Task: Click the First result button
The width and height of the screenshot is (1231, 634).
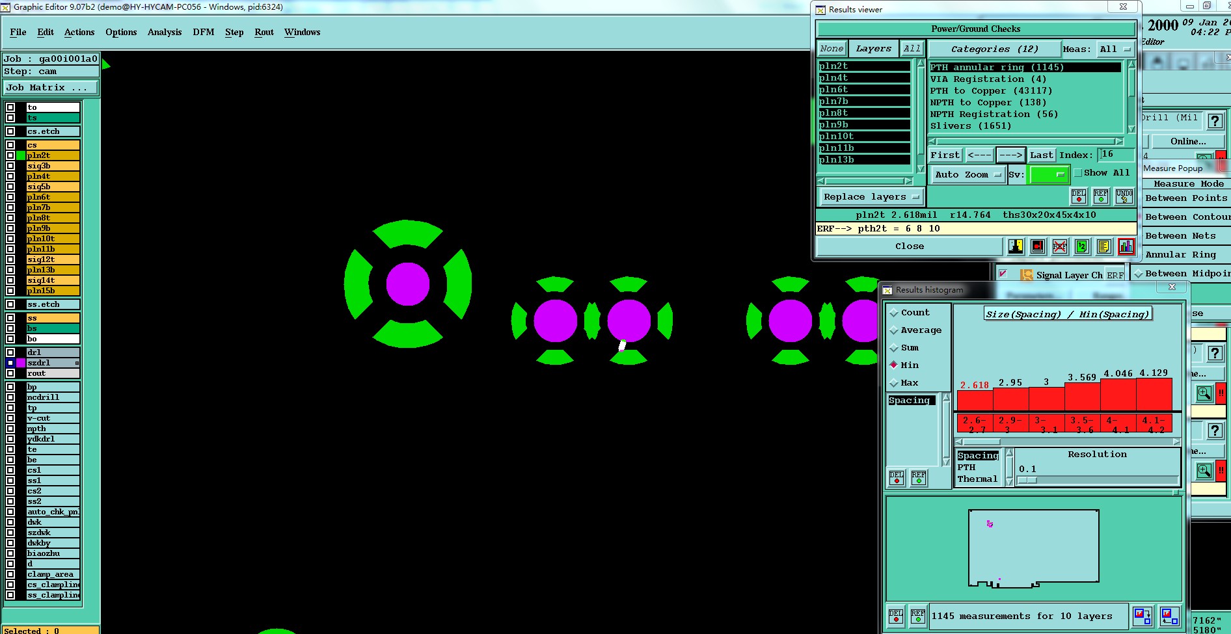Action: (945, 155)
